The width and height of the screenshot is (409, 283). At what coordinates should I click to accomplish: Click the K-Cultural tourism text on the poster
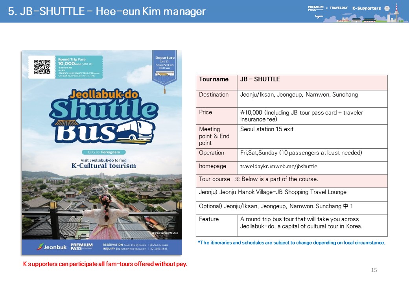tap(103, 166)
